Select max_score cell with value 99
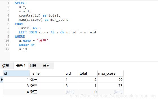158x101 pixels. (x=110, y=80)
